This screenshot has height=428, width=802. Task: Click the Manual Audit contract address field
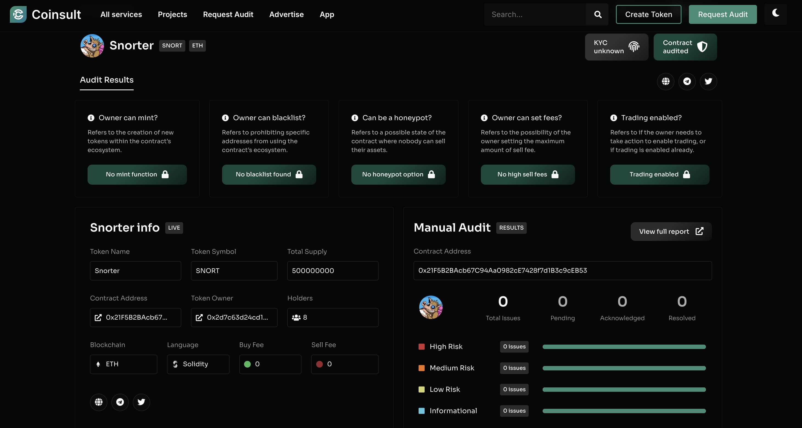tap(563, 271)
